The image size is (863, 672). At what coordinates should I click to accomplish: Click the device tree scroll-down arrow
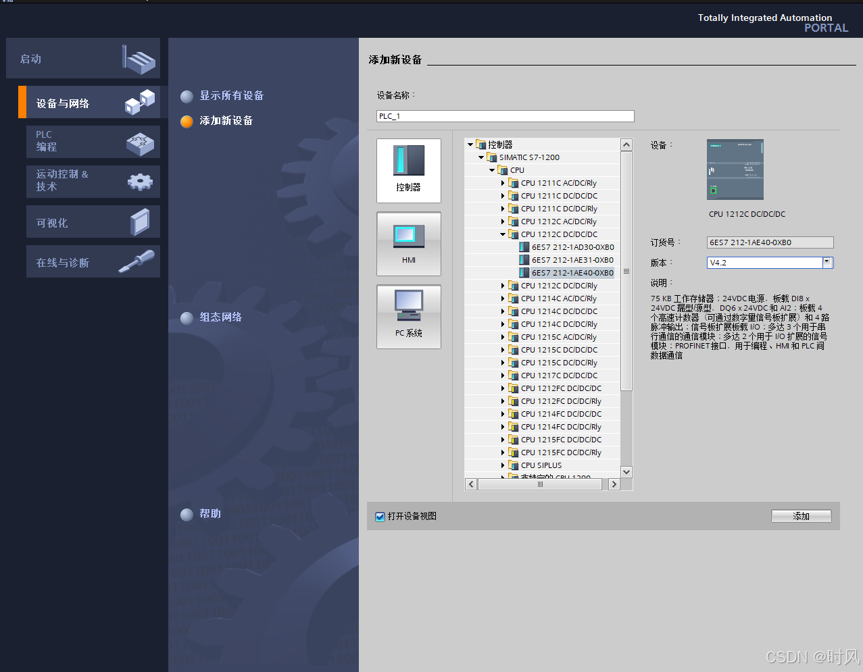[626, 472]
